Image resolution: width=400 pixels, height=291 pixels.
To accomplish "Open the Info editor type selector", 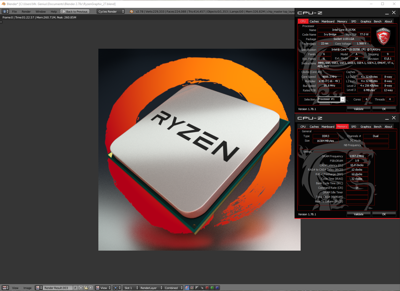I will click(x=5, y=11).
